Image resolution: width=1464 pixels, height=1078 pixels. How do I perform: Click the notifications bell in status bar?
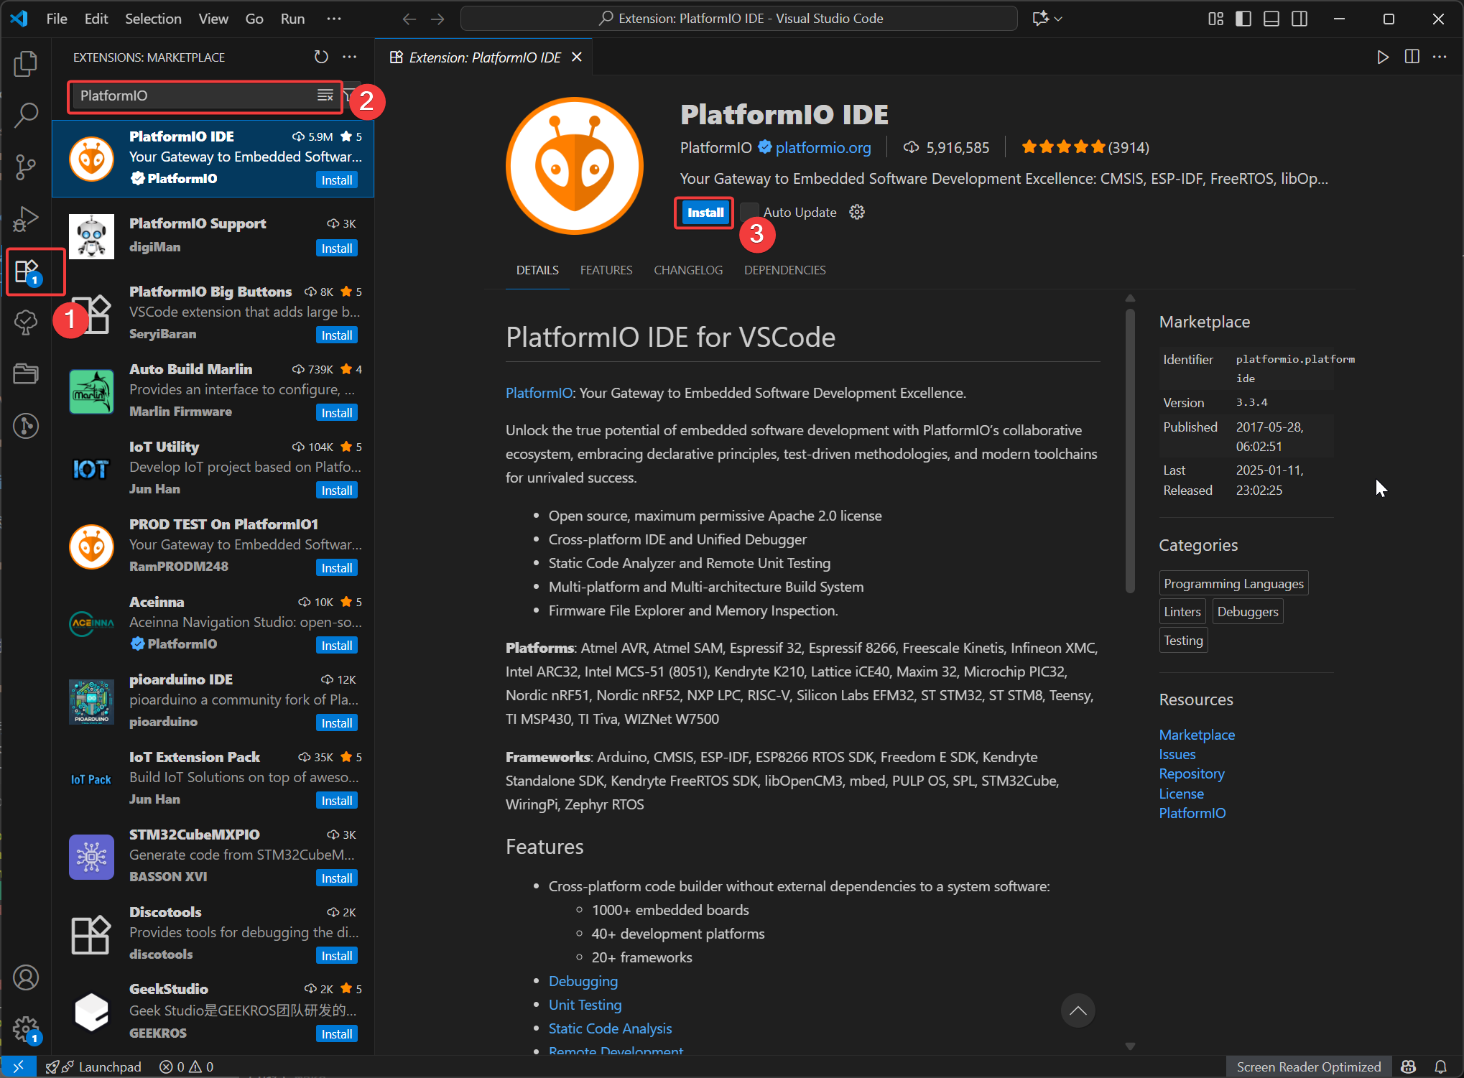[1440, 1067]
